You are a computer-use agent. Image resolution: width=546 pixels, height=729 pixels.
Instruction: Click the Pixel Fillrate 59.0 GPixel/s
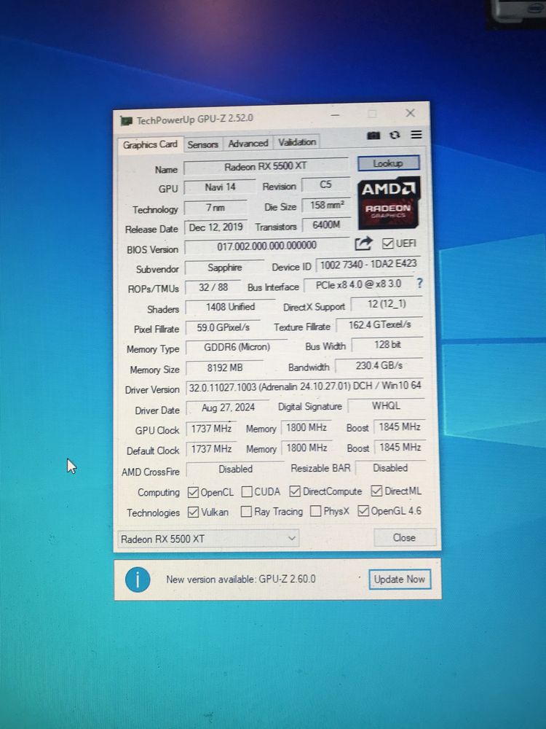click(x=223, y=328)
